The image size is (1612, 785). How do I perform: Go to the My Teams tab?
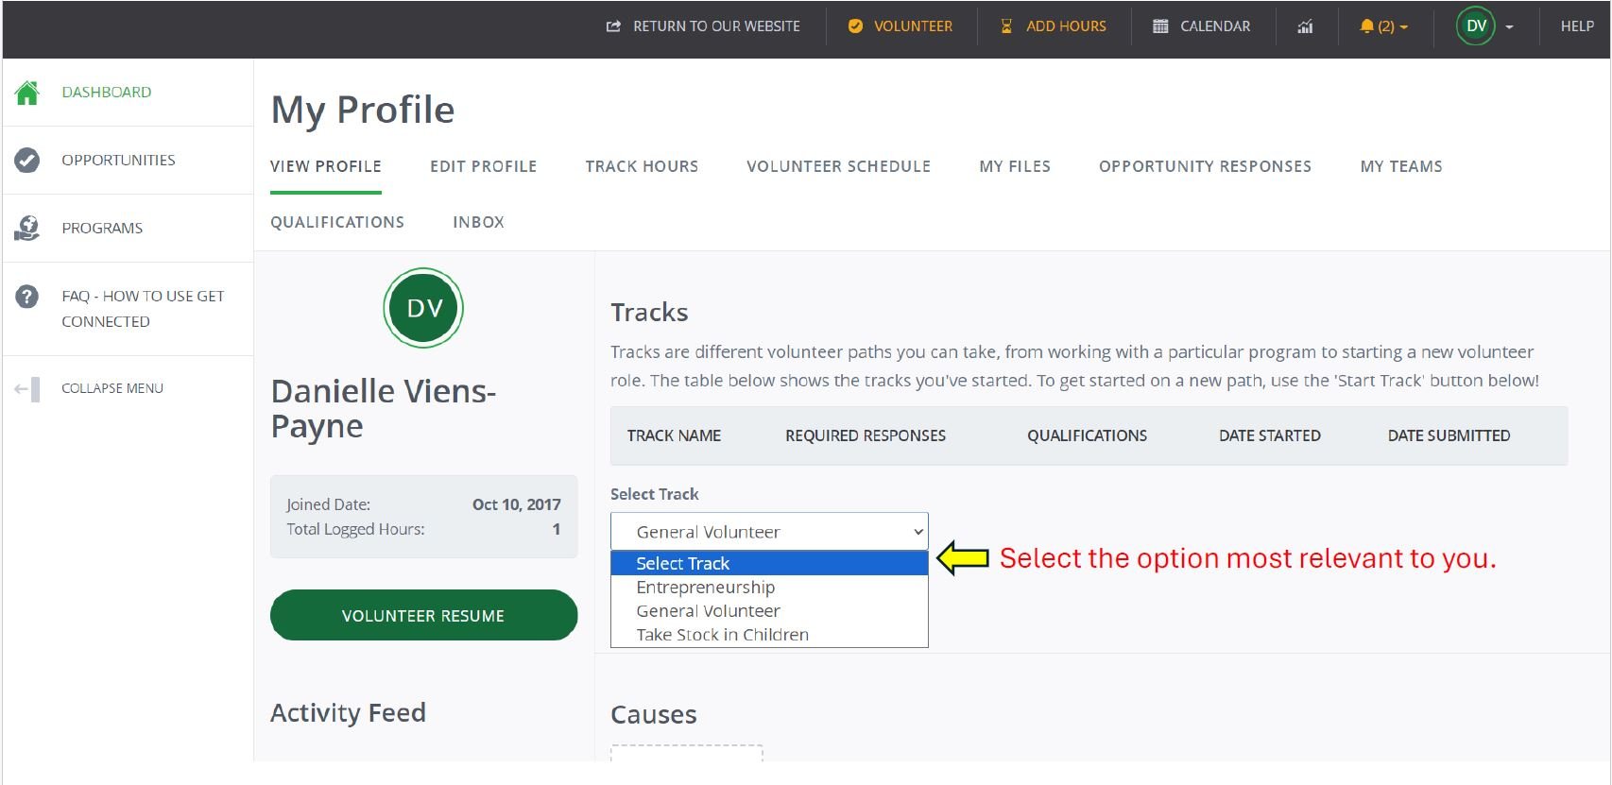click(x=1401, y=166)
